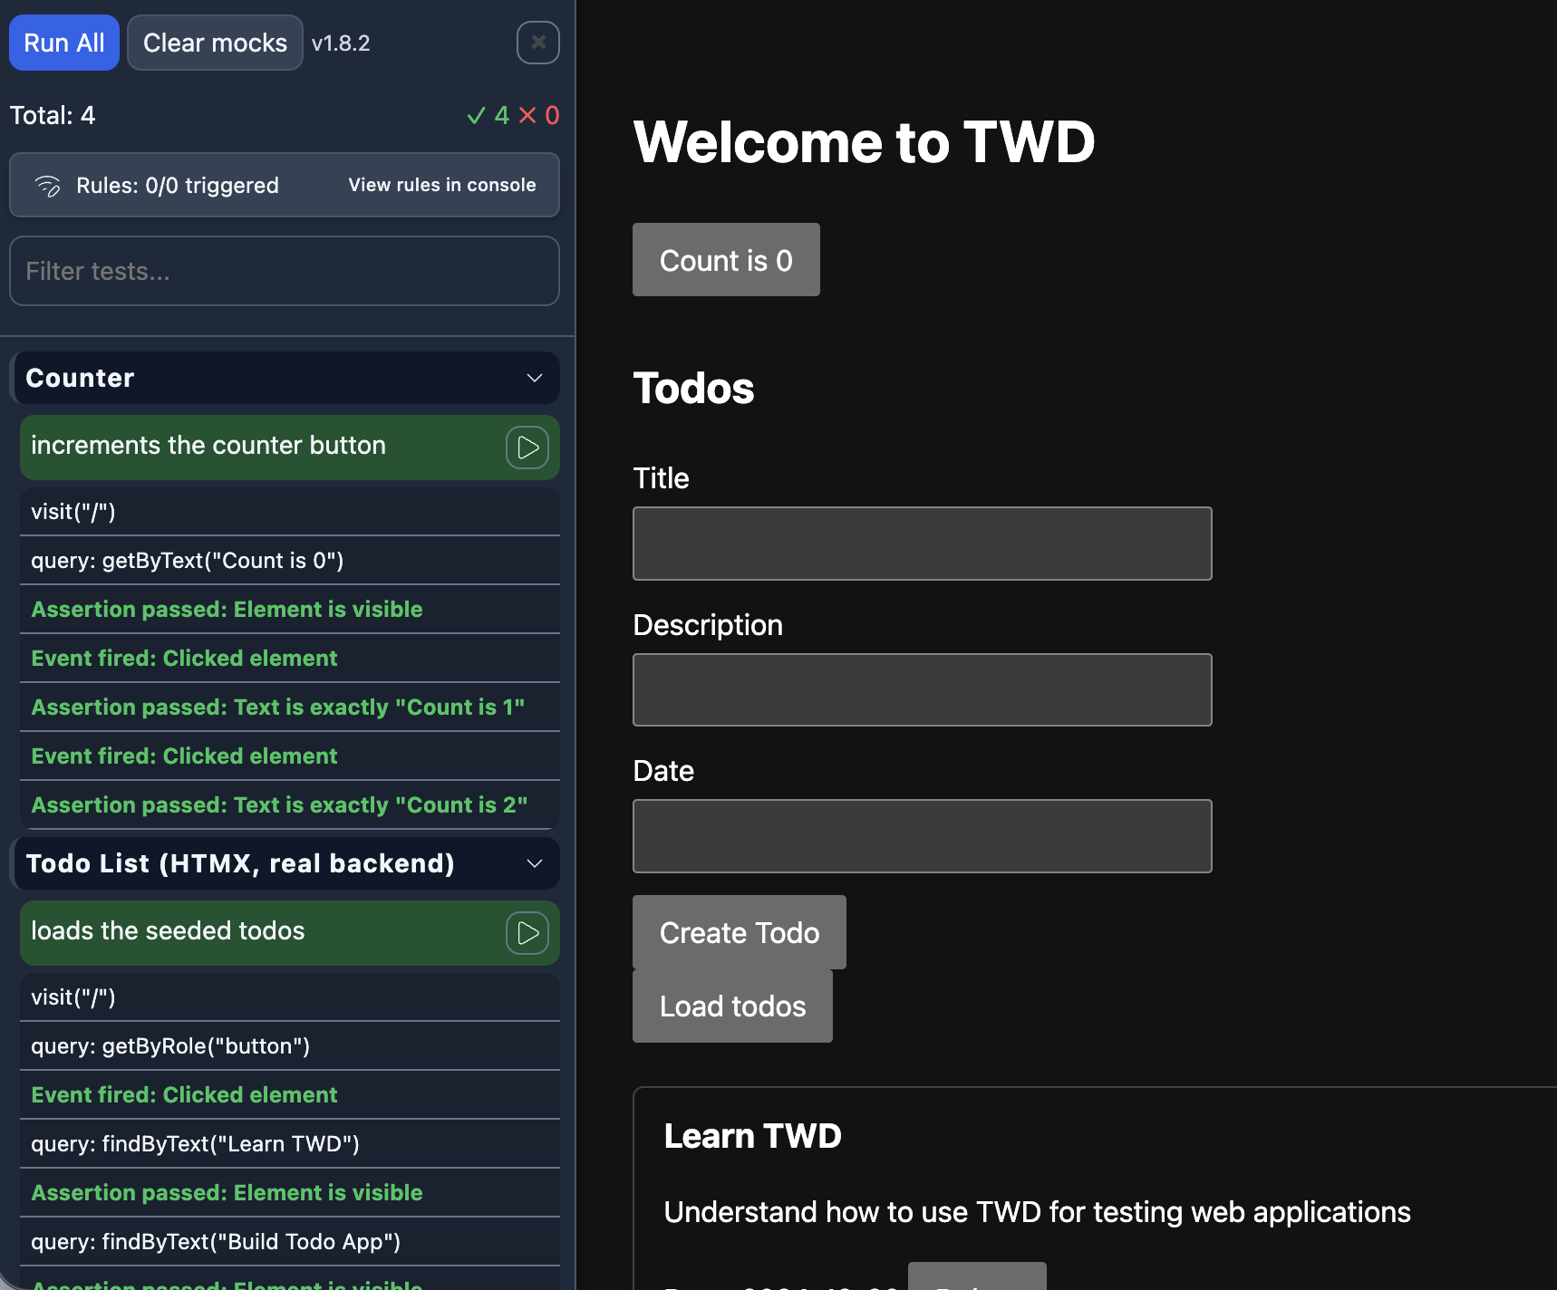Run the 'loads the seeded todos' test
1557x1290 pixels.
tap(527, 933)
